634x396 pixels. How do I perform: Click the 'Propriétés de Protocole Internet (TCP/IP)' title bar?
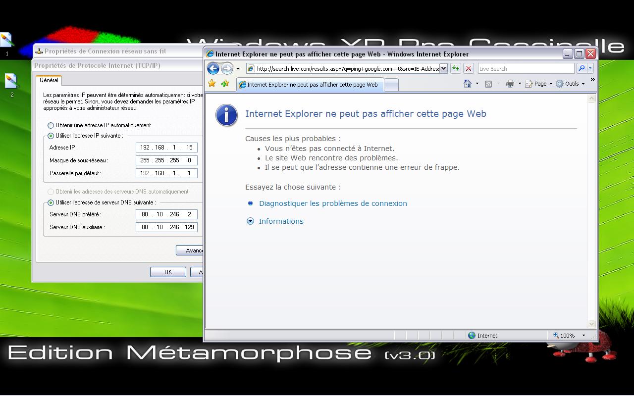(118, 65)
